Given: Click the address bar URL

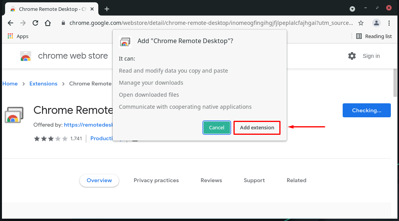Looking at the screenshot, I should point(211,23).
